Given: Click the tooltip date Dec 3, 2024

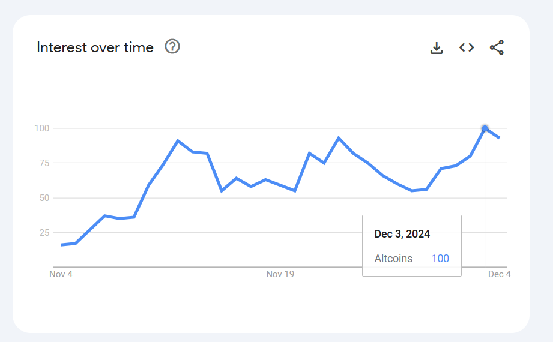Looking at the screenshot, I should click(x=402, y=234).
